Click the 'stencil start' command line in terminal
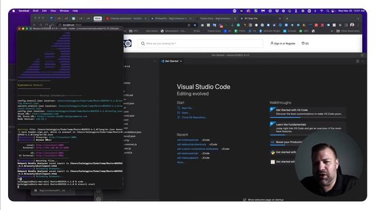The image size is (375, 210). pyautogui.click(x=56, y=184)
